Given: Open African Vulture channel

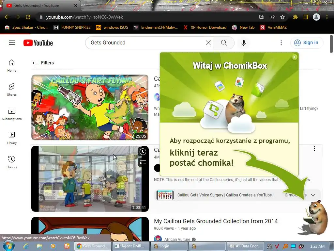Looking at the screenshot, I should pos(177,239).
